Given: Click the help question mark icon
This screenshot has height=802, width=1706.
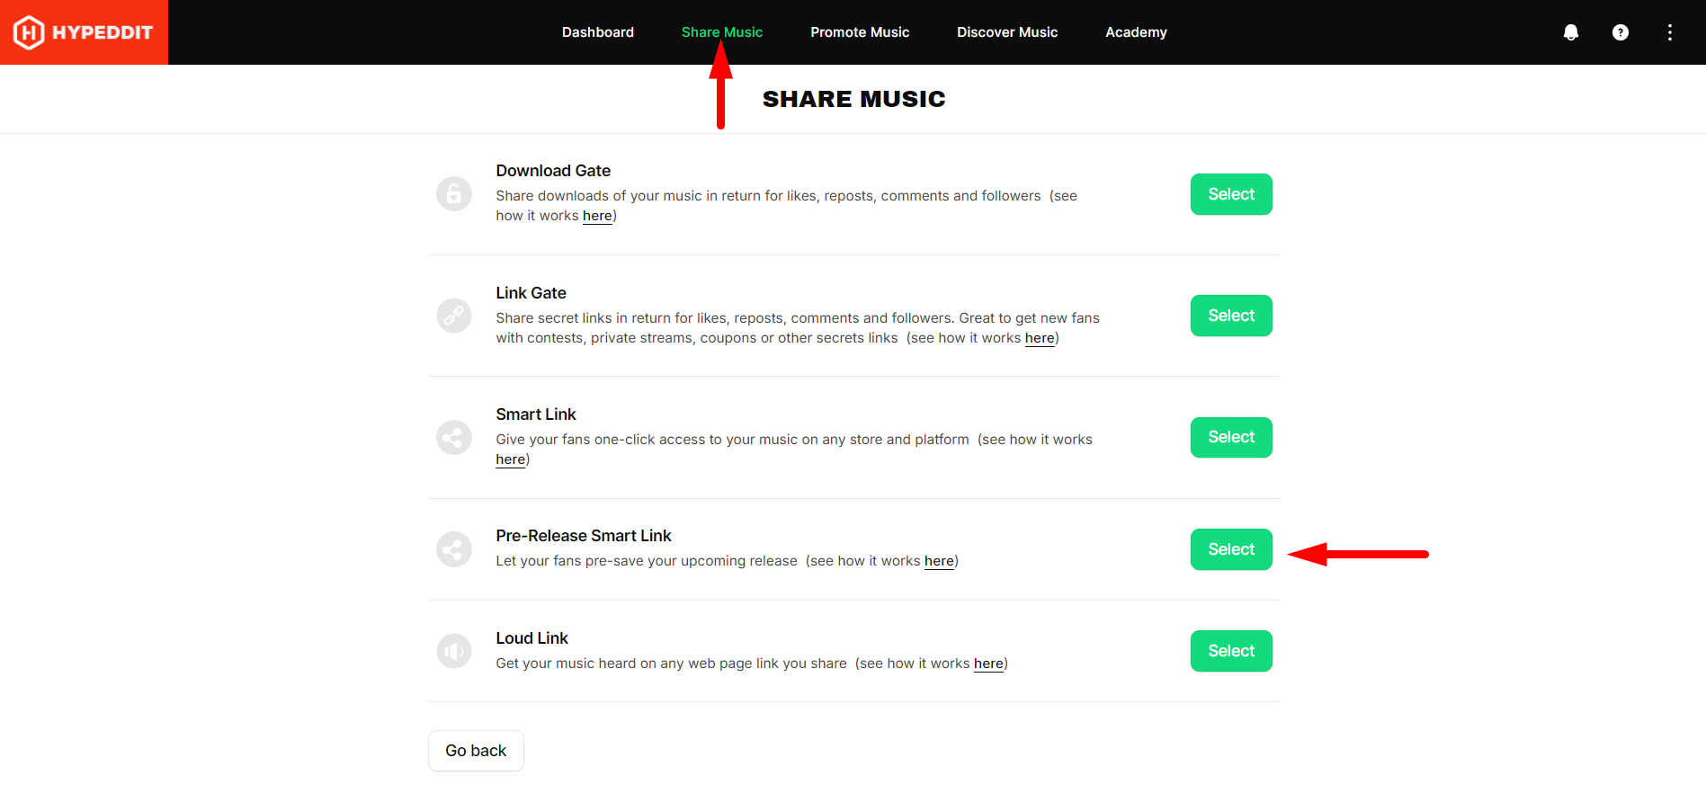Looking at the screenshot, I should pos(1621,32).
